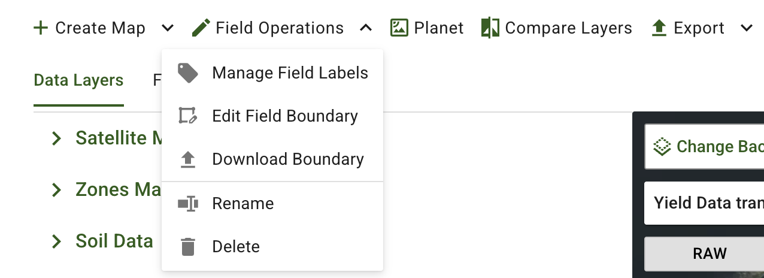The height and width of the screenshot is (278, 764).
Task: Click the trash can Delete icon
Action: [x=188, y=246]
